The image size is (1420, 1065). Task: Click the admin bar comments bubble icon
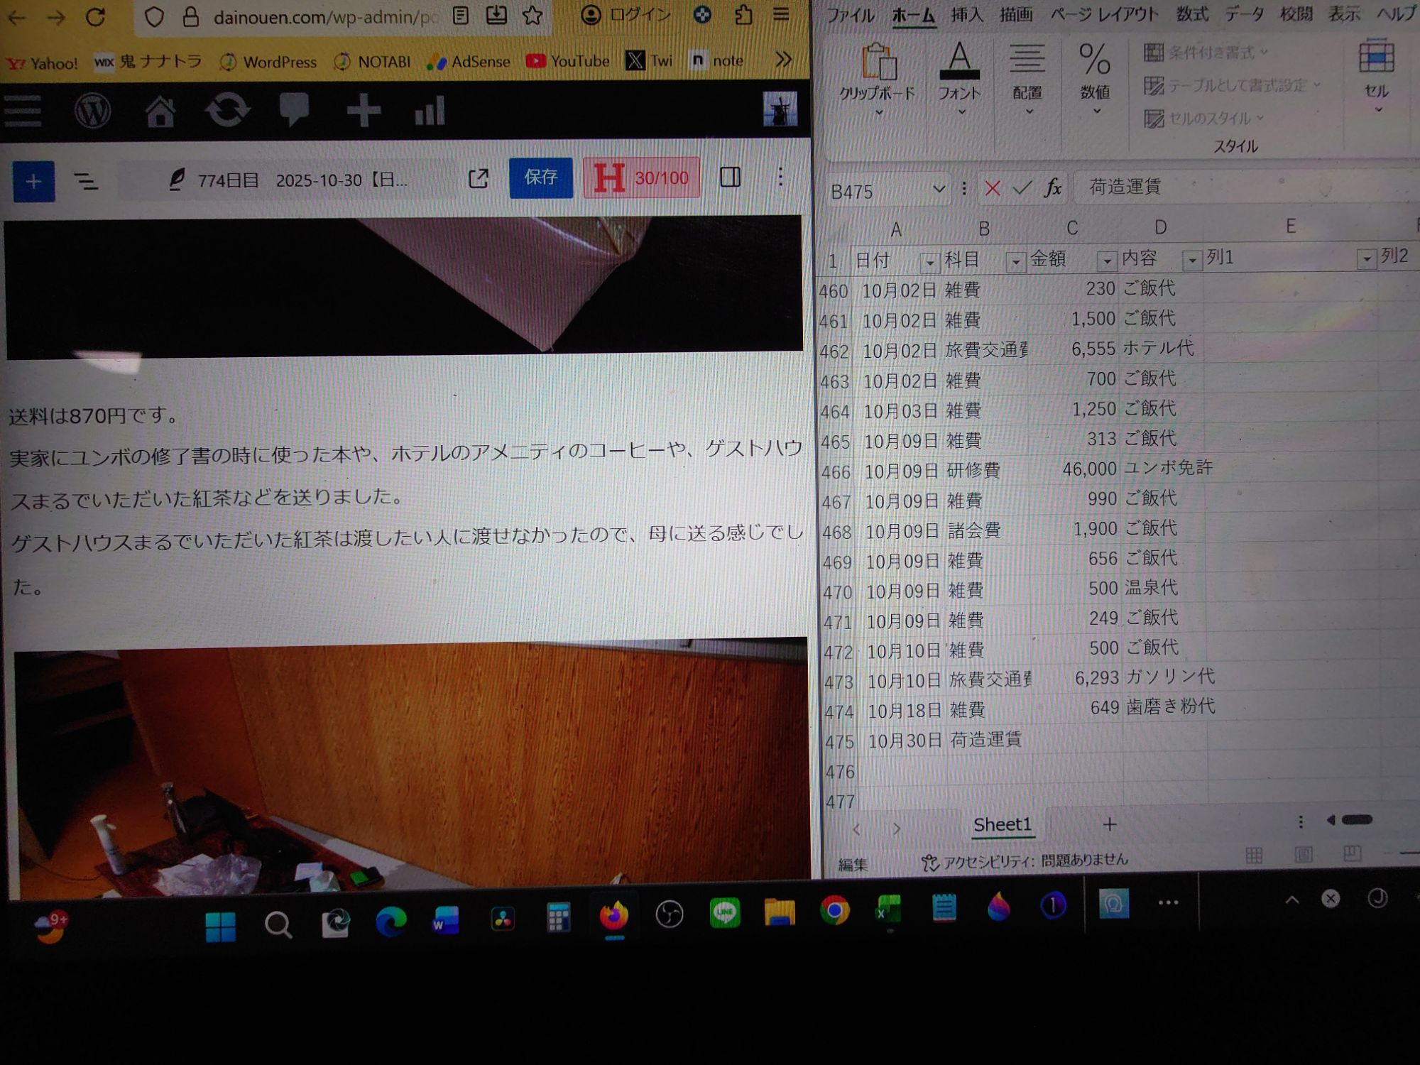293,110
